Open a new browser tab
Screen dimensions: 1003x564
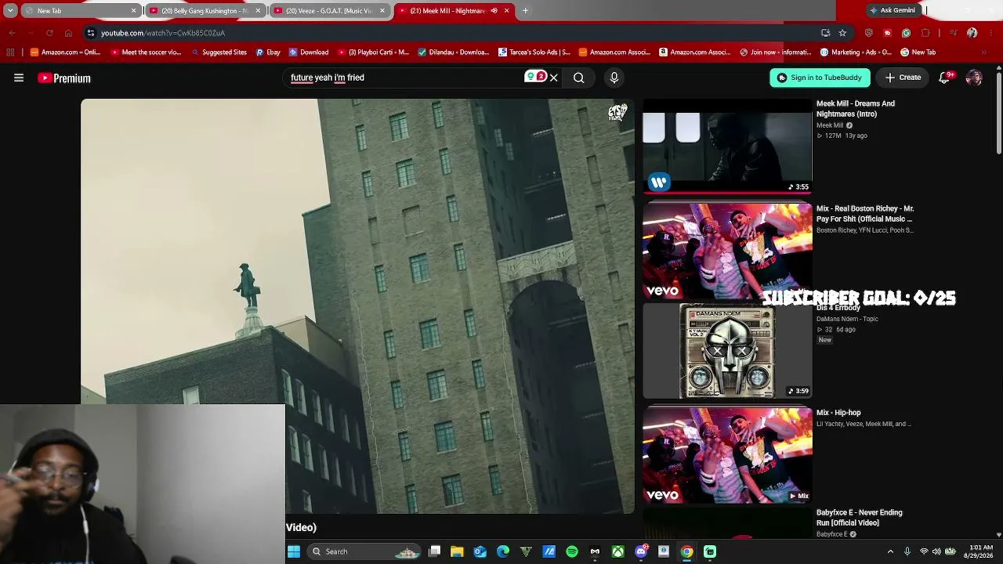tap(525, 11)
